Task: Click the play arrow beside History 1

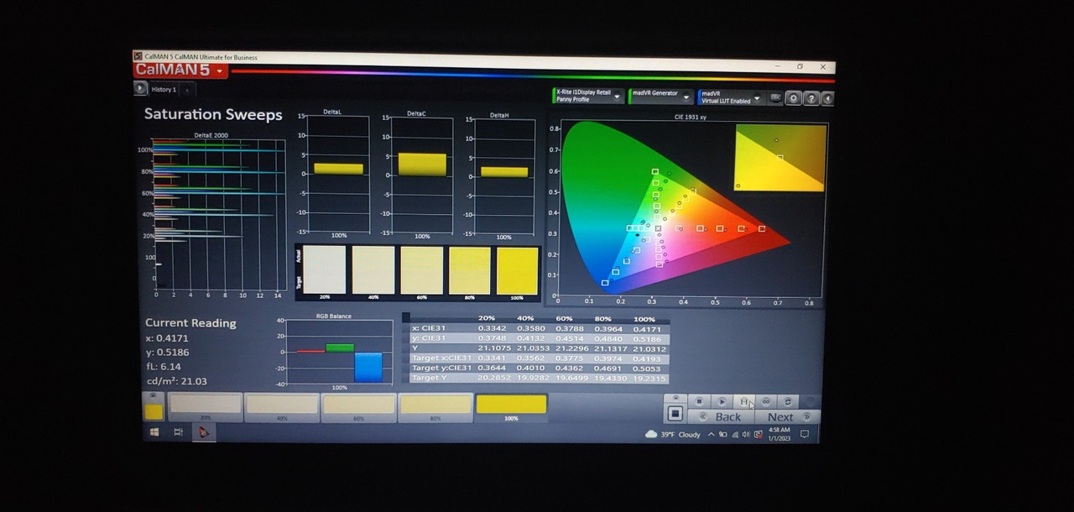Action: tap(140, 88)
